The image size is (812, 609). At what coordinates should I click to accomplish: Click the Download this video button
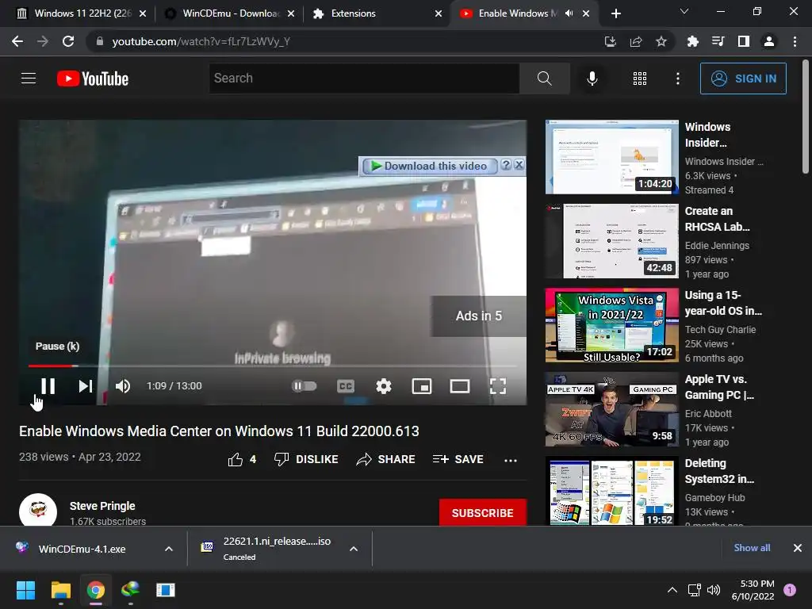(429, 166)
